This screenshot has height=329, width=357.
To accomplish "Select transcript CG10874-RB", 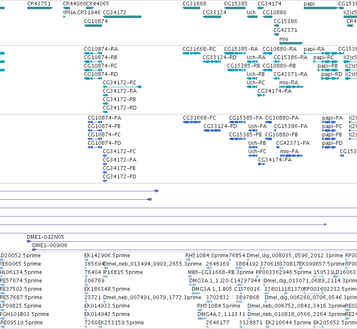I will 93,62.
